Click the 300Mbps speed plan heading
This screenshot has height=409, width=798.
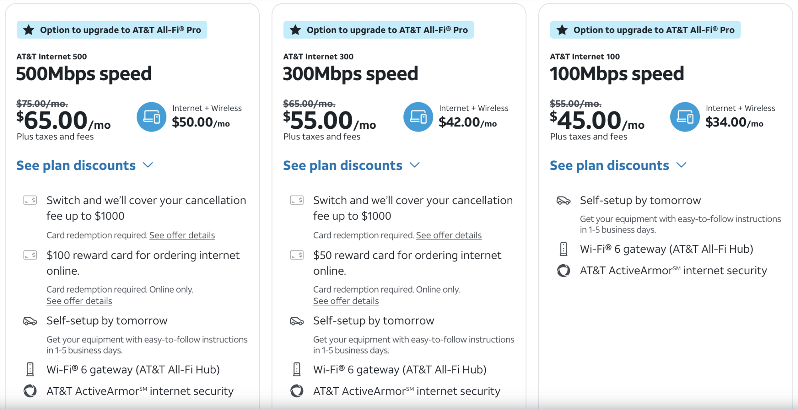tap(350, 74)
